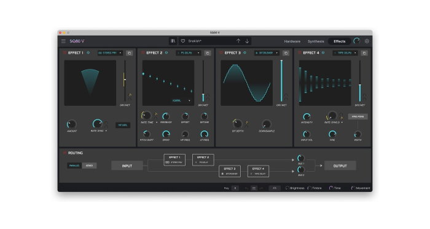The width and height of the screenshot is (430, 229).
Task: Toggle Natural mode in Effect 1
Action: coord(123,125)
